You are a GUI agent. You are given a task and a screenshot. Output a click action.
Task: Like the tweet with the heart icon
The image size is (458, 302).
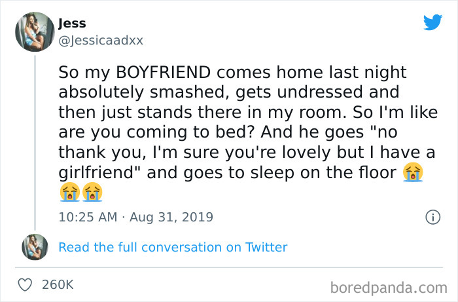[x=26, y=285]
